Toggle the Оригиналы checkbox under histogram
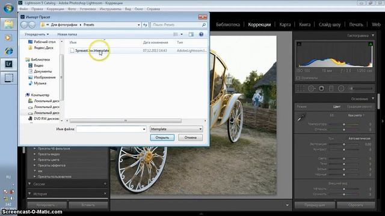 point(298,78)
